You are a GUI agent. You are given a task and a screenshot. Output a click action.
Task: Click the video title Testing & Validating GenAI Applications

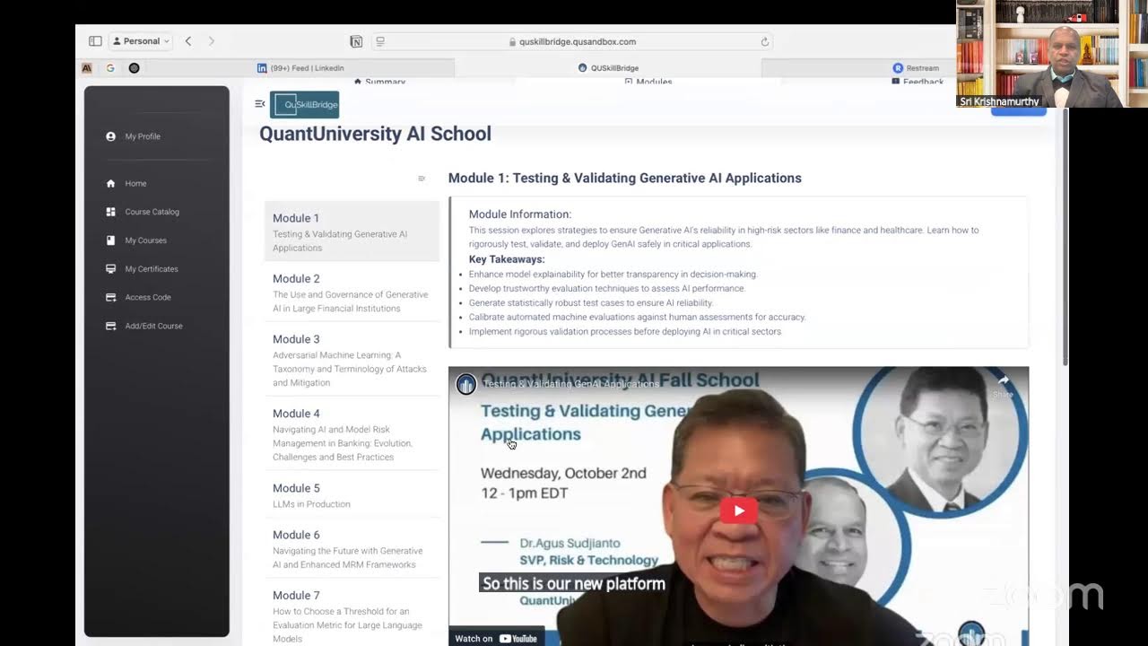570,384
